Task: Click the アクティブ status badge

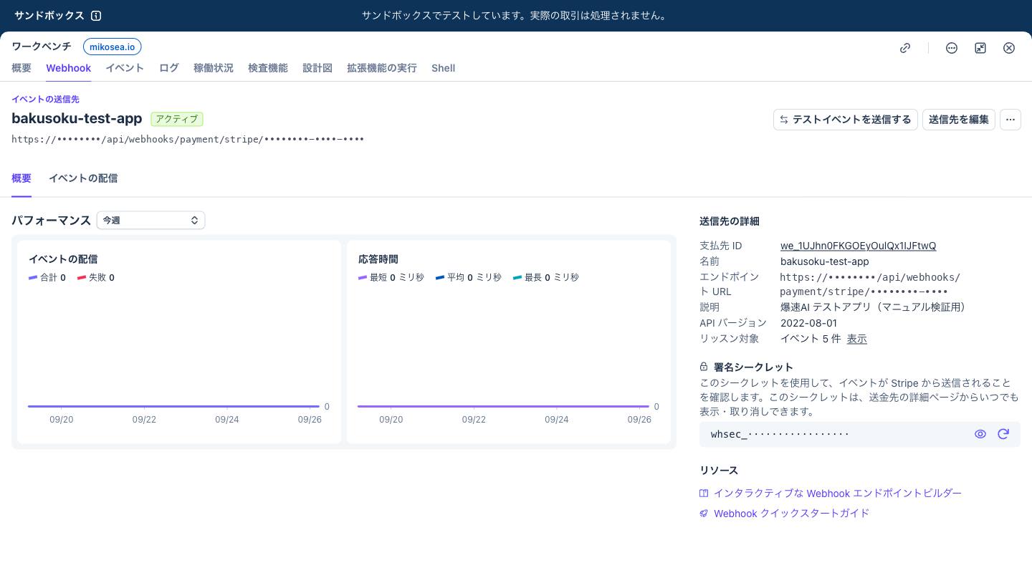Action: click(x=178, y=119)
